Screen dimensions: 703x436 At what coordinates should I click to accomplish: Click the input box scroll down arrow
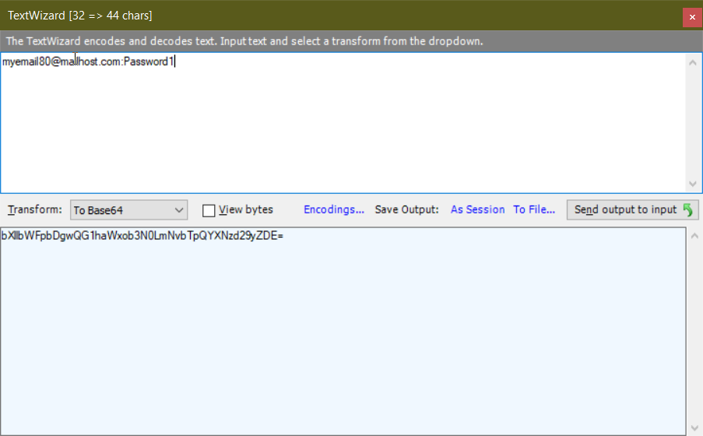pyautogui.click(x=693, y=184)
